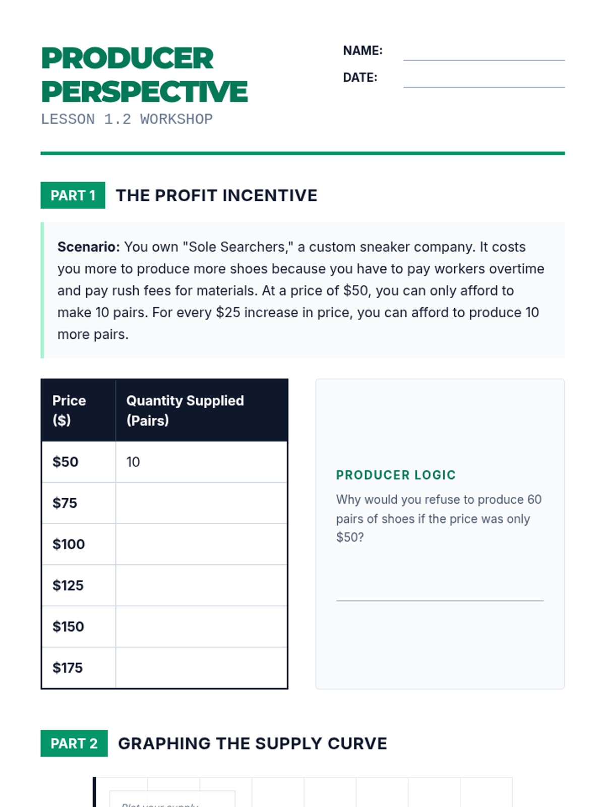Click The Profit Incentive heading

click(x=217, y=196)
